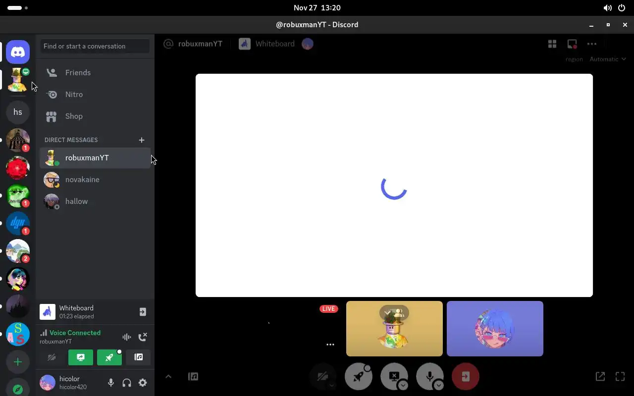Click red leave activity button
The image size is (634, 396).
pyautogui.click(x=465, y=376)
